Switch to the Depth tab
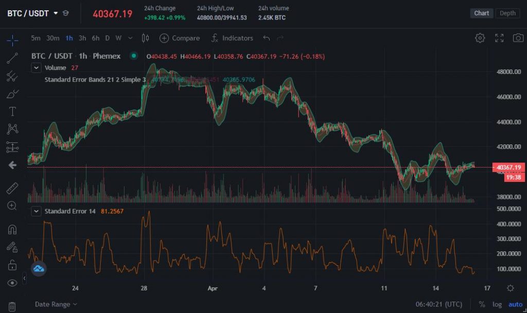Viewport: 527px width, 313px height. [507, 13]
